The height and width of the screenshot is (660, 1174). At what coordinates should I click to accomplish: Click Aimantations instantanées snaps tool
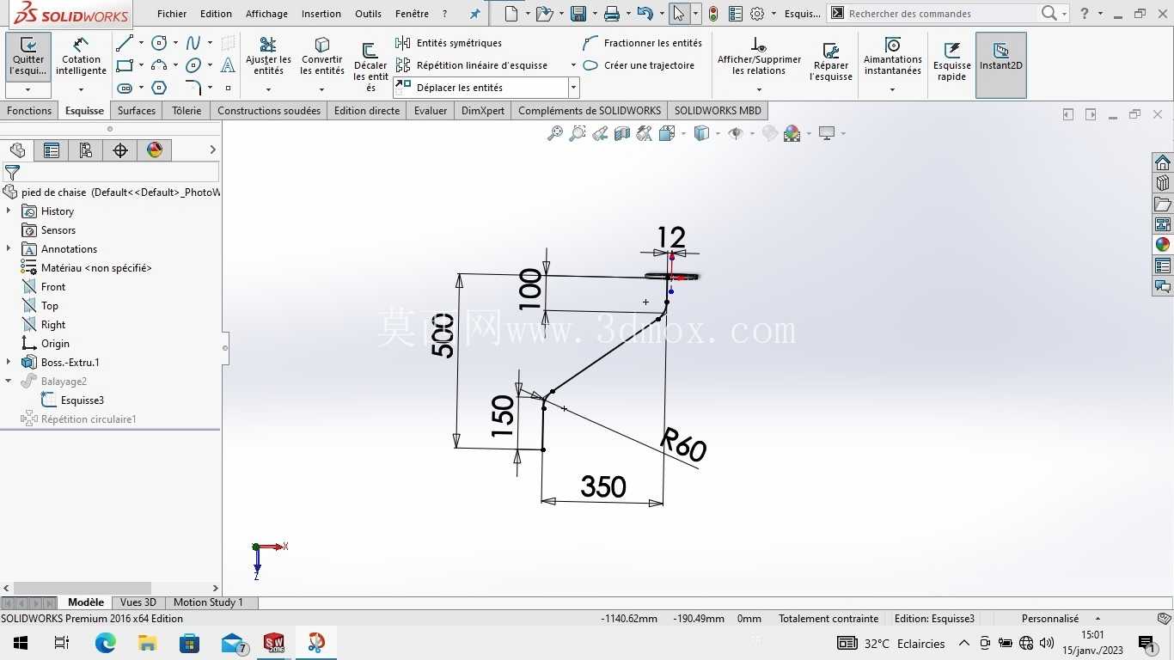click(x=893, y=57)
